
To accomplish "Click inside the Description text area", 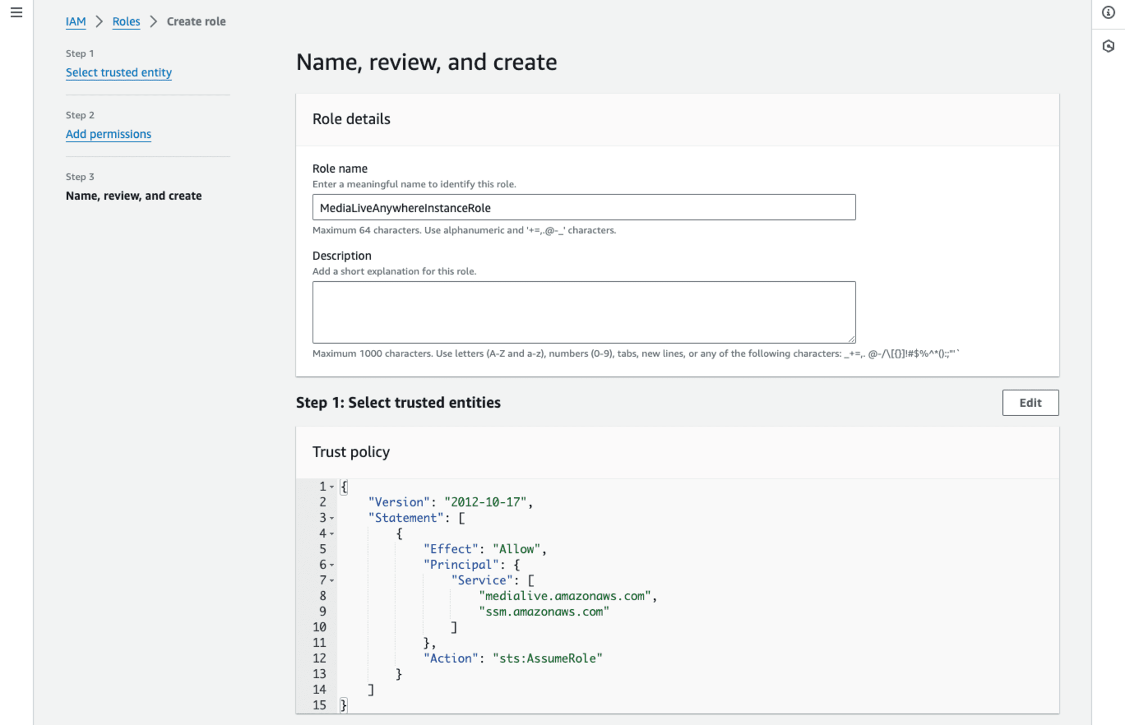I will pyautogui.click(x=584, y=312).
